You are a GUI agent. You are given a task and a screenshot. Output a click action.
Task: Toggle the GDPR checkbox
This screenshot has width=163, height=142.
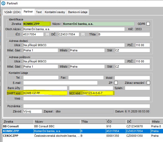pos(148,24)
